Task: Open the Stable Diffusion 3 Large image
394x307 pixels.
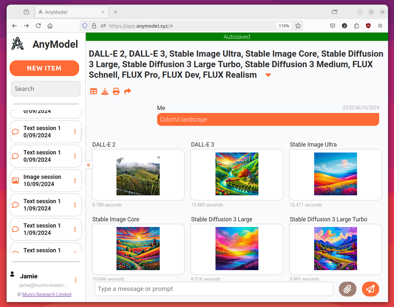Action: [237, 249]
